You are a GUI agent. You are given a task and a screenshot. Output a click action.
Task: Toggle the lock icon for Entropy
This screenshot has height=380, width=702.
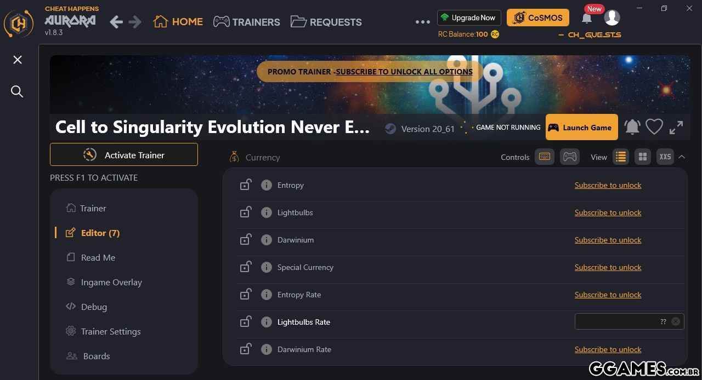245,185
